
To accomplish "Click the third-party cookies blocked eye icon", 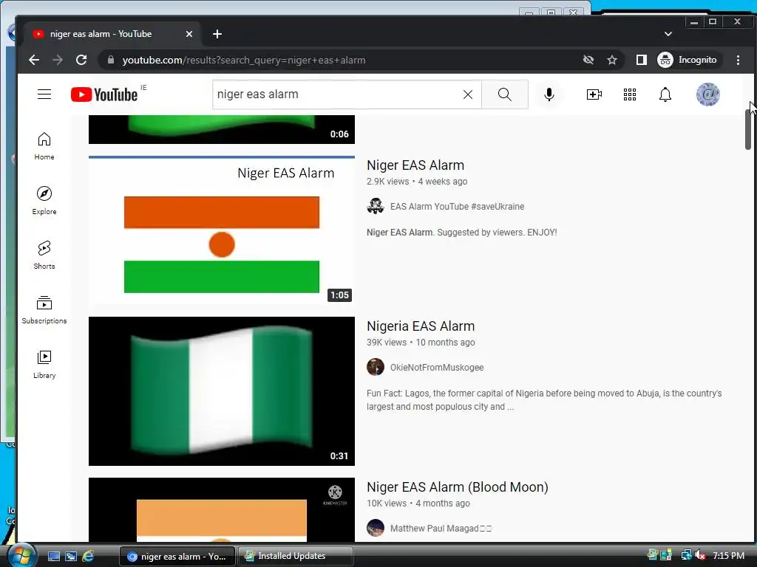I will coord(588,60).
